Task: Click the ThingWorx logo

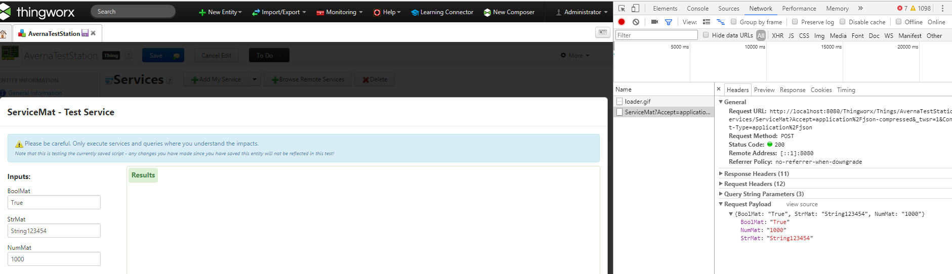Action: (38, 12)
